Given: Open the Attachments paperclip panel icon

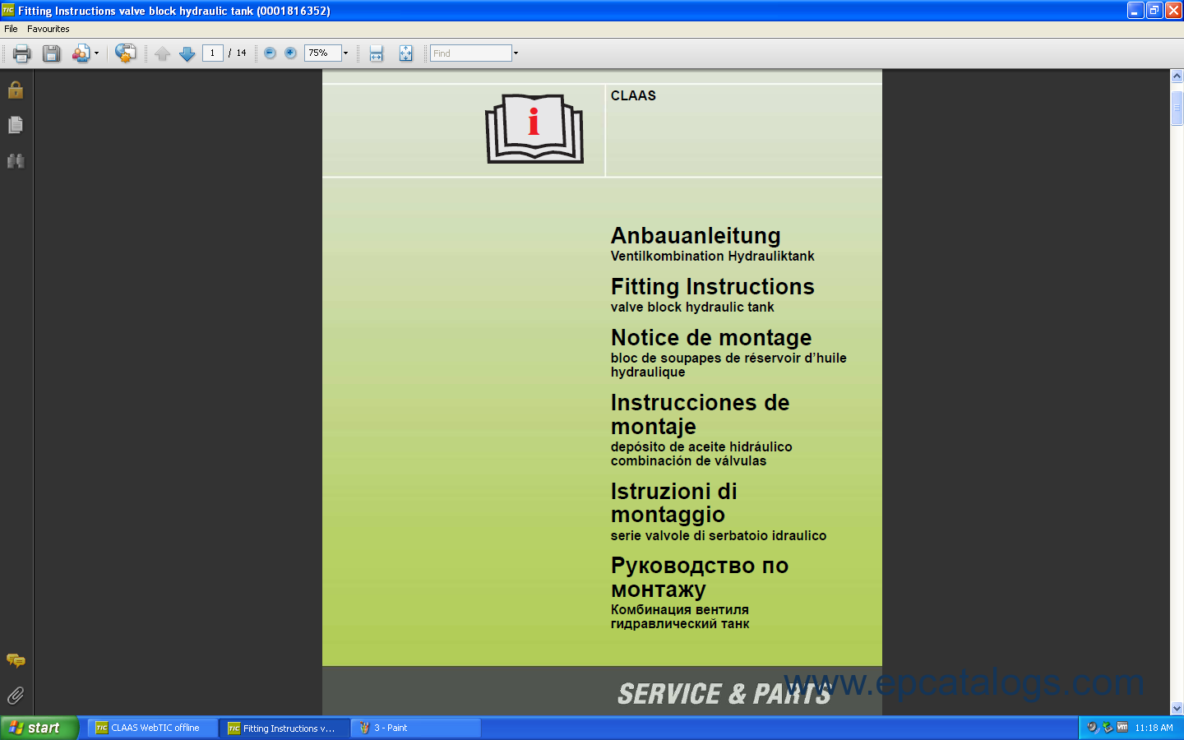Looking at the screenshot, I should [x=16, y=696].
